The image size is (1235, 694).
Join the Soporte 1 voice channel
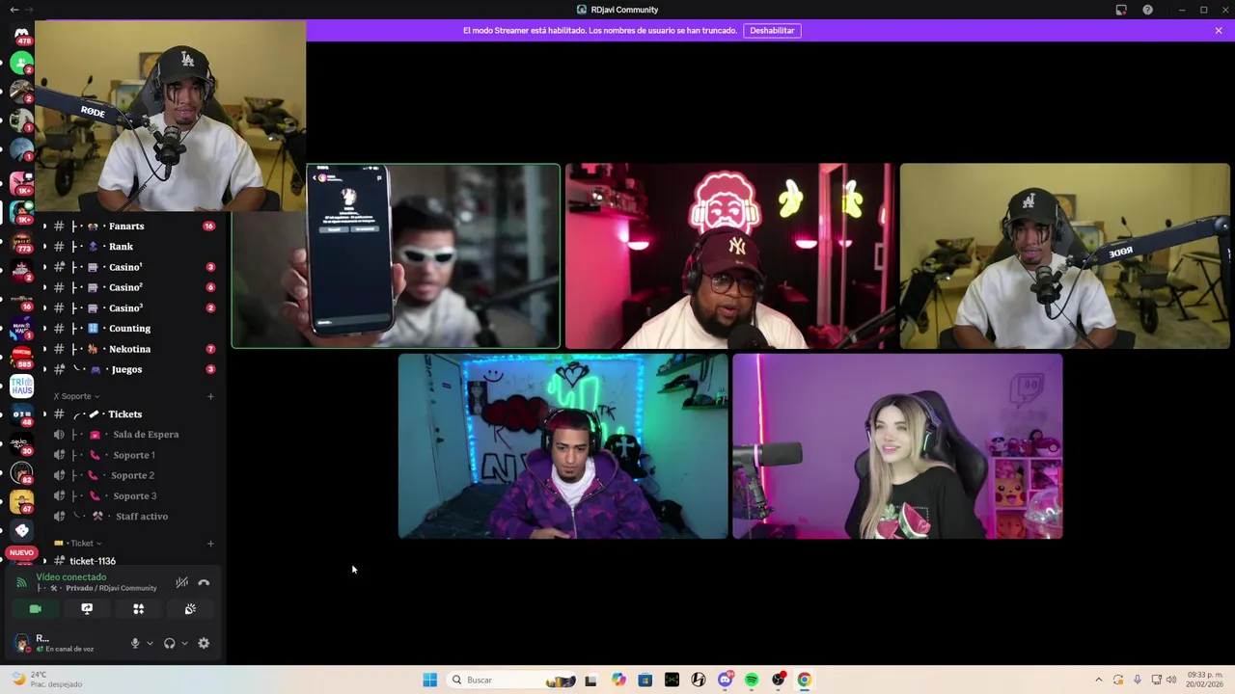coord(133,455)
